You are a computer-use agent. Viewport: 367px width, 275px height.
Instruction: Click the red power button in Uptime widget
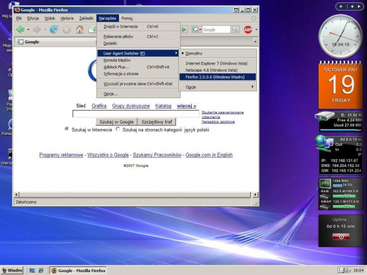341,237
